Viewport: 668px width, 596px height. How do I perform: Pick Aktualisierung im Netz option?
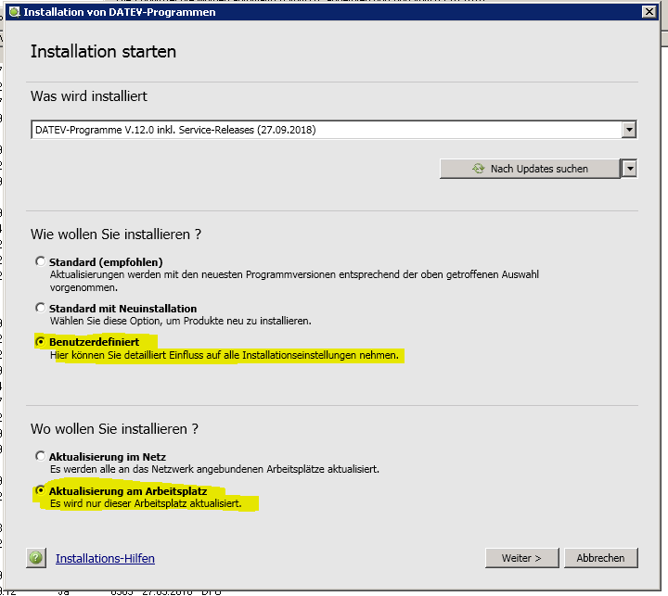[x=41, y=456]
